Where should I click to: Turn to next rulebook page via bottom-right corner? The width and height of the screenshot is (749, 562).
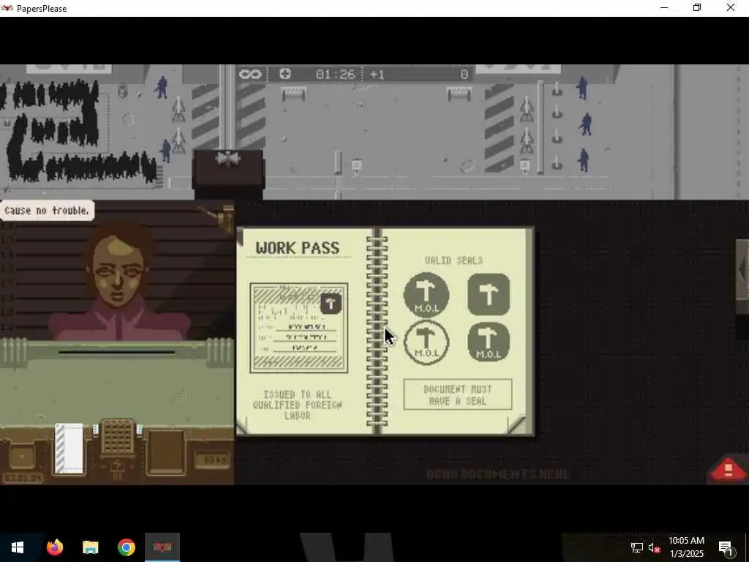point(517,424)
